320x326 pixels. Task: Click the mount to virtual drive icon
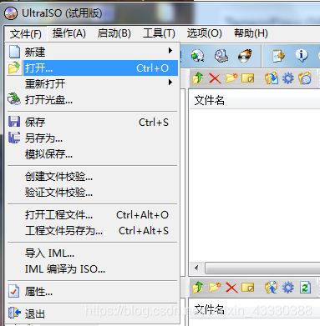[221, 56]
